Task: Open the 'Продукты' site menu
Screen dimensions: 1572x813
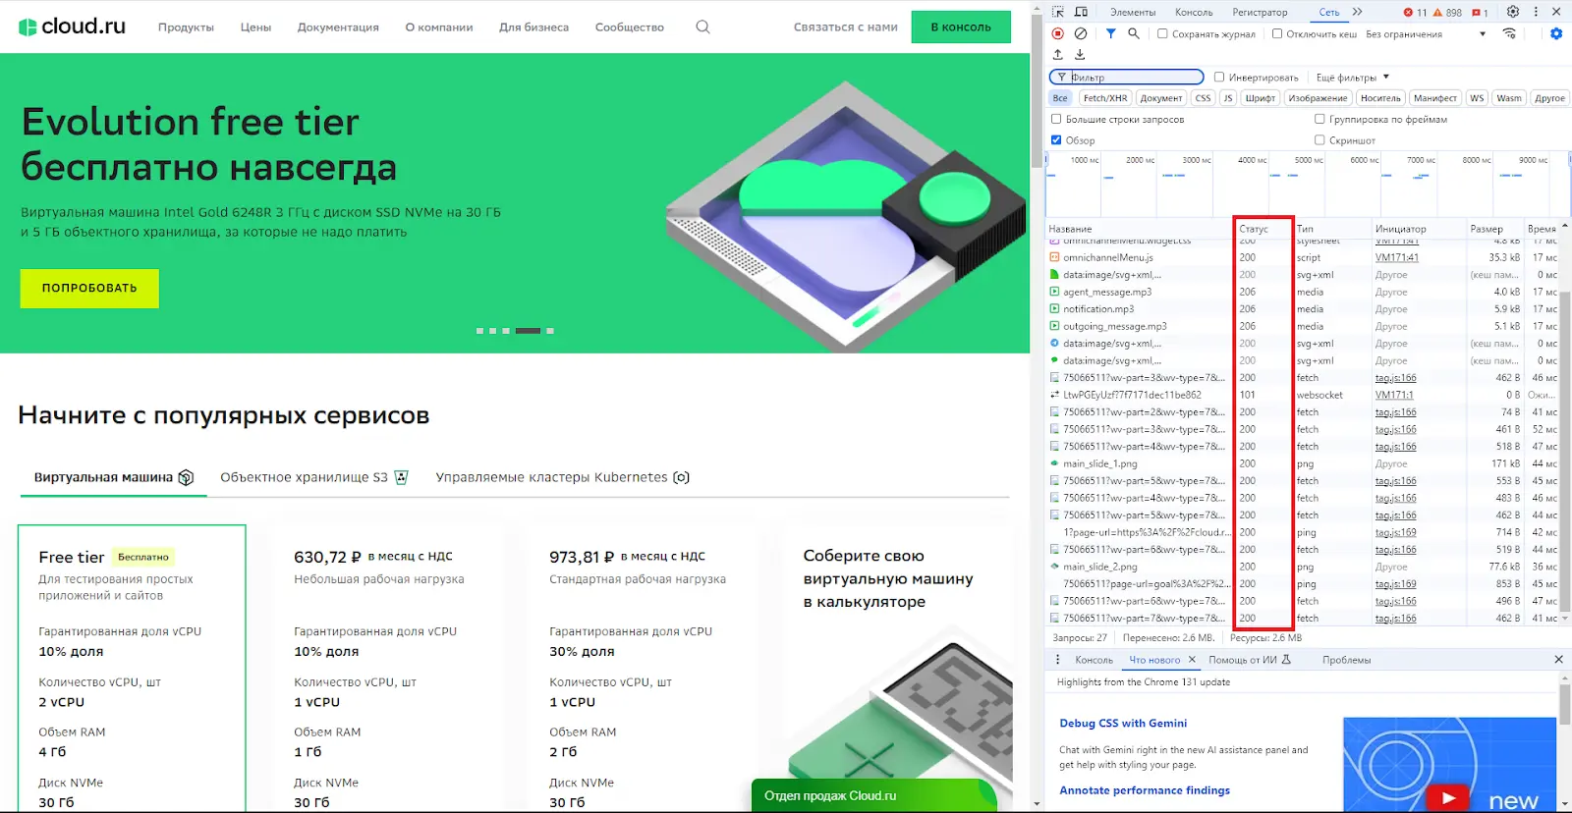Action: (186, 27)
